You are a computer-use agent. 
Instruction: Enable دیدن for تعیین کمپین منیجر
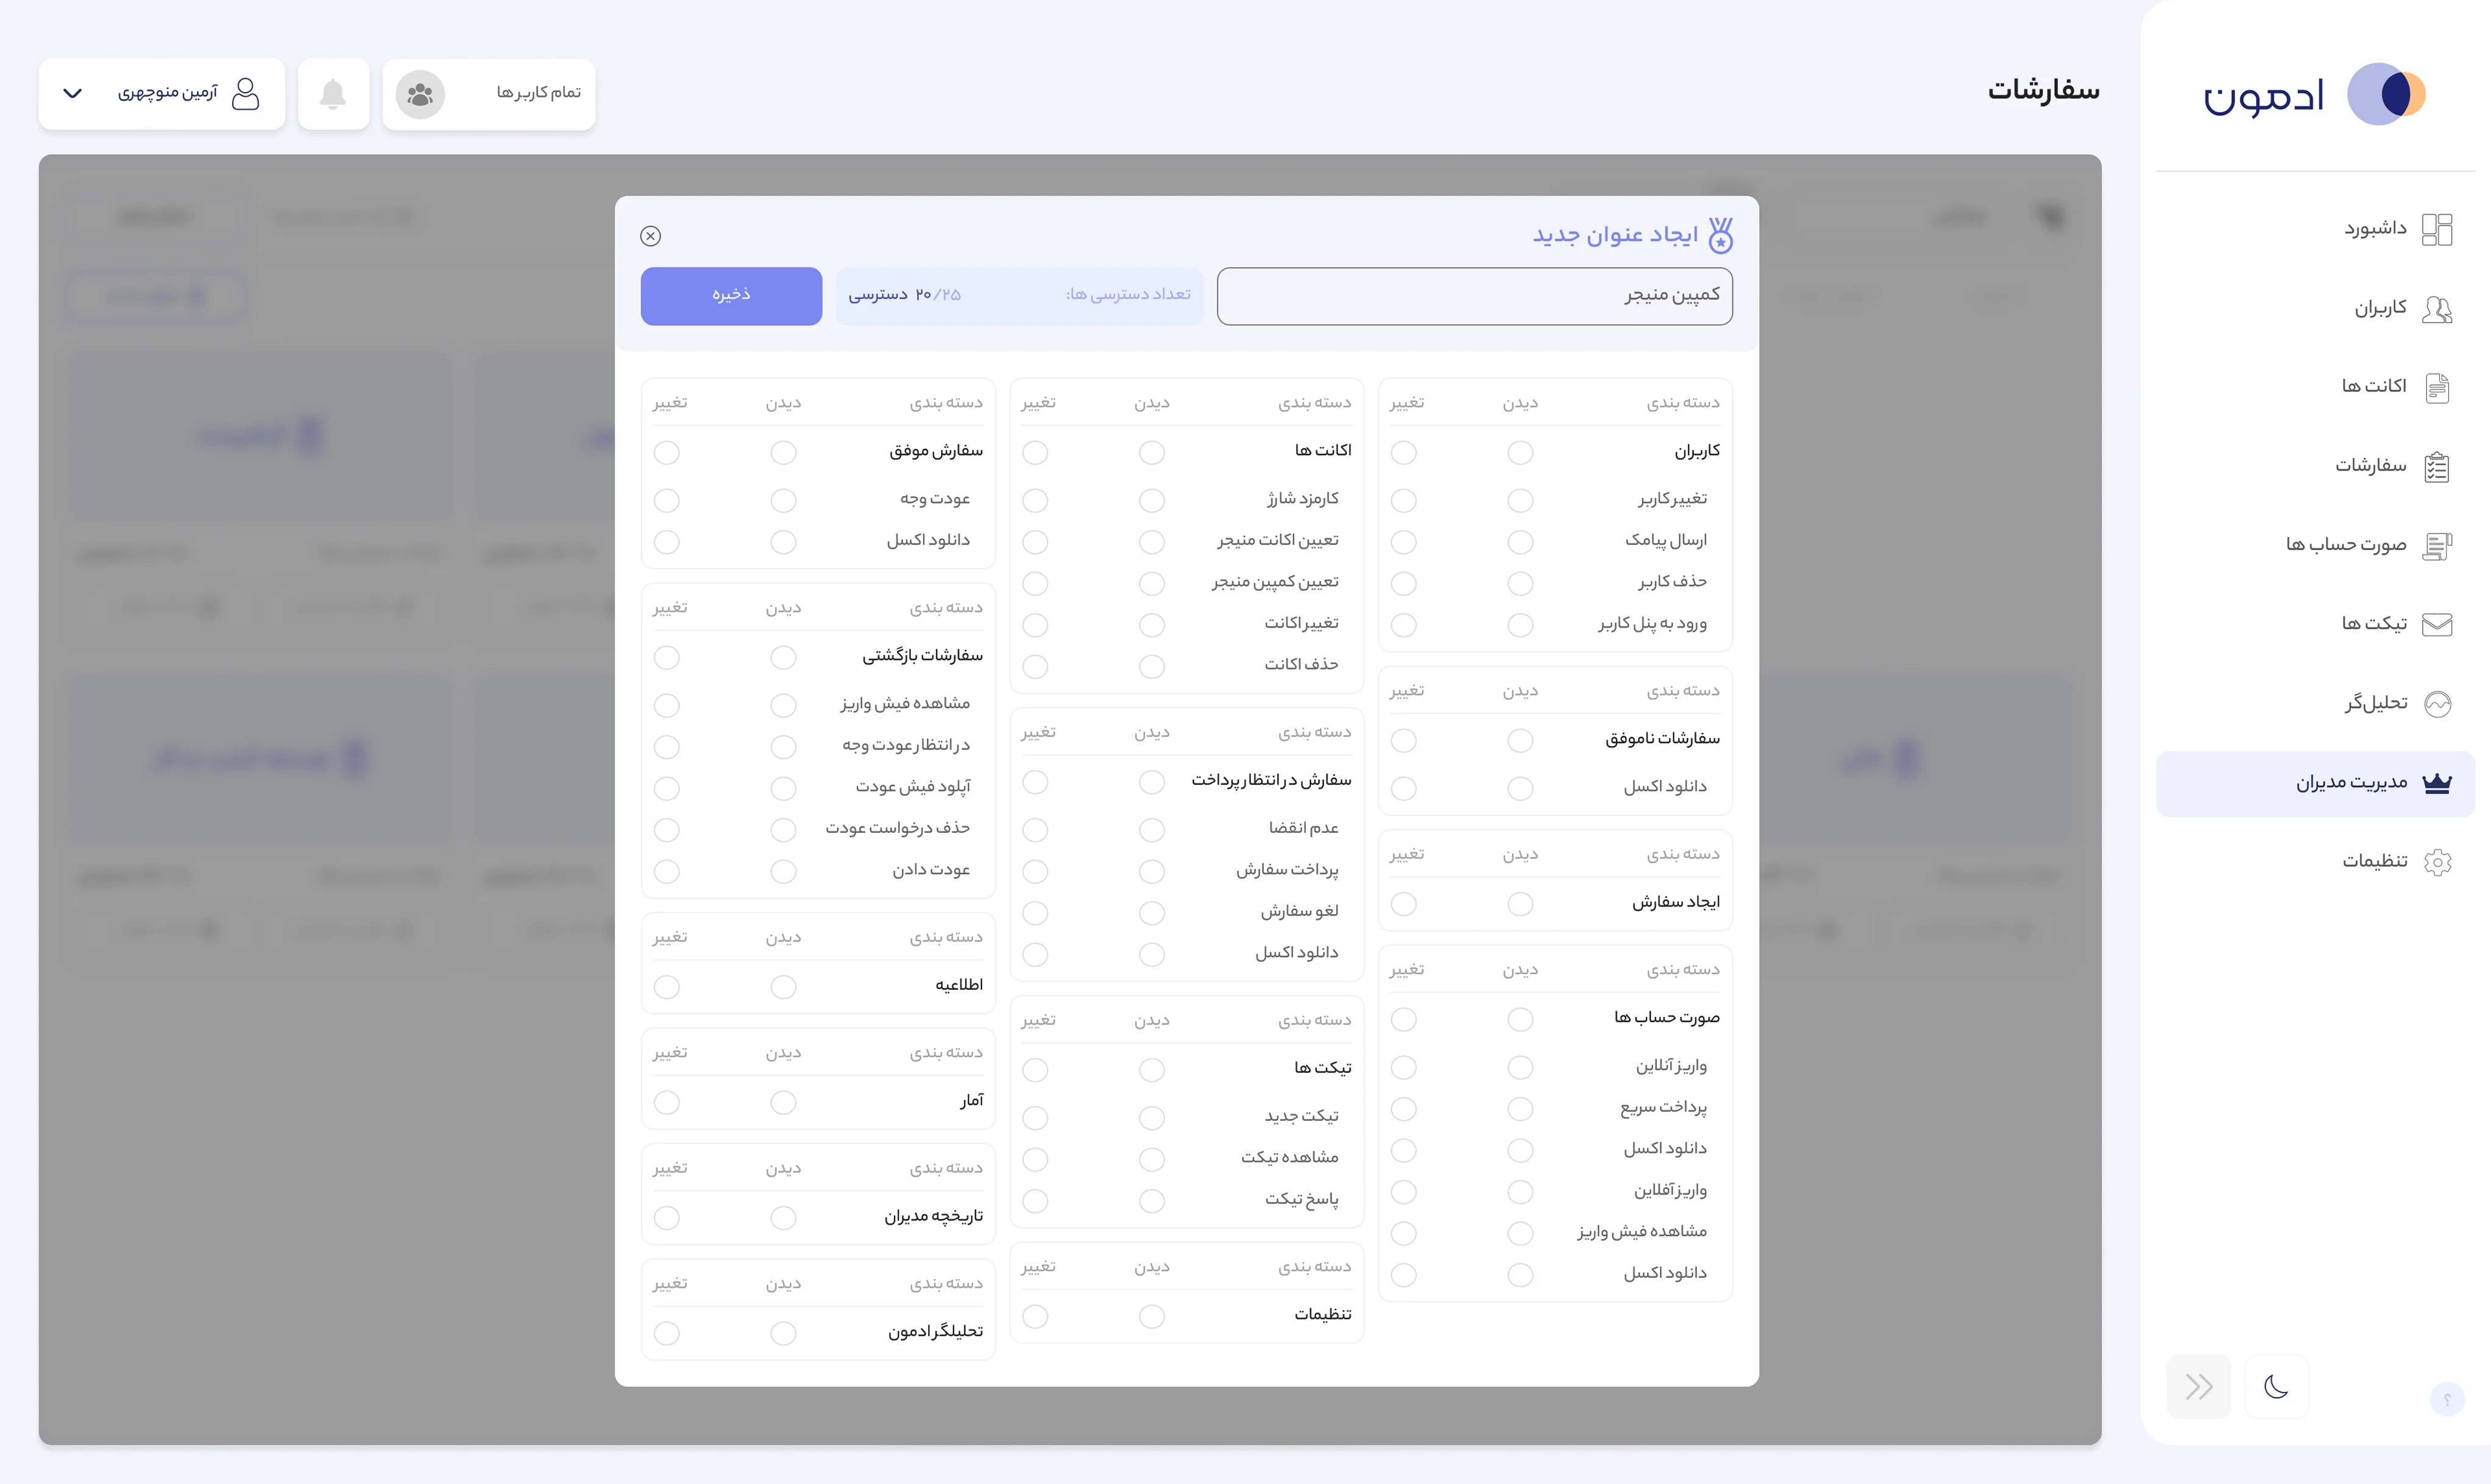(x=1151, y=583)
